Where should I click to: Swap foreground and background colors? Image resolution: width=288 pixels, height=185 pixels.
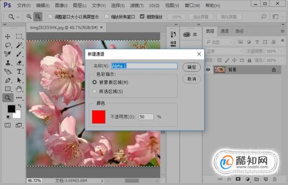[19, 106]
